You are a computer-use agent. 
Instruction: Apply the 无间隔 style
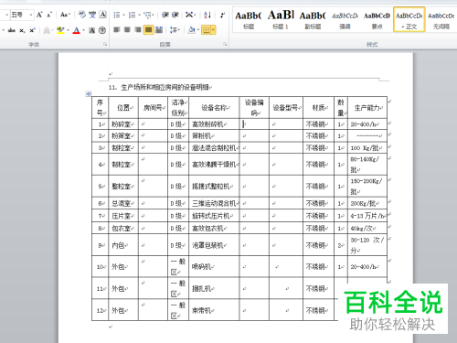pos(441,20)
